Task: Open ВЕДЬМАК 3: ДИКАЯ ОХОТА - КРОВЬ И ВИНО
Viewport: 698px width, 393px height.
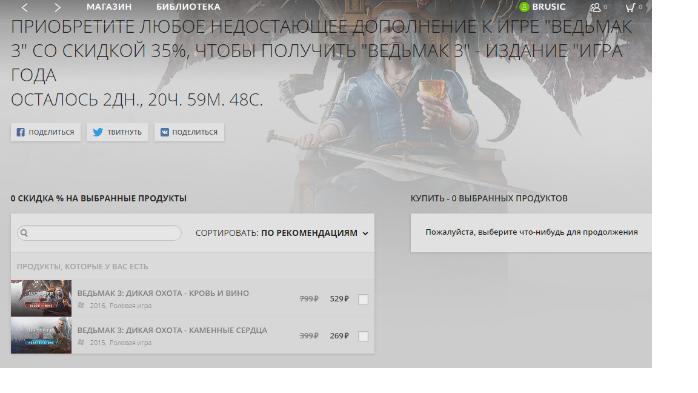Action: (x=163, y=293)
